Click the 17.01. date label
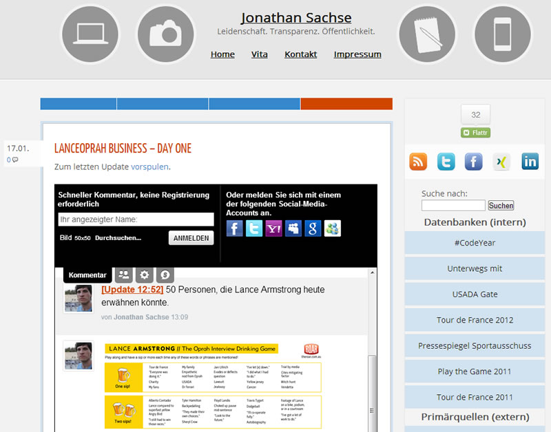This screenshot has height=432, width=551. coord(18,149)
